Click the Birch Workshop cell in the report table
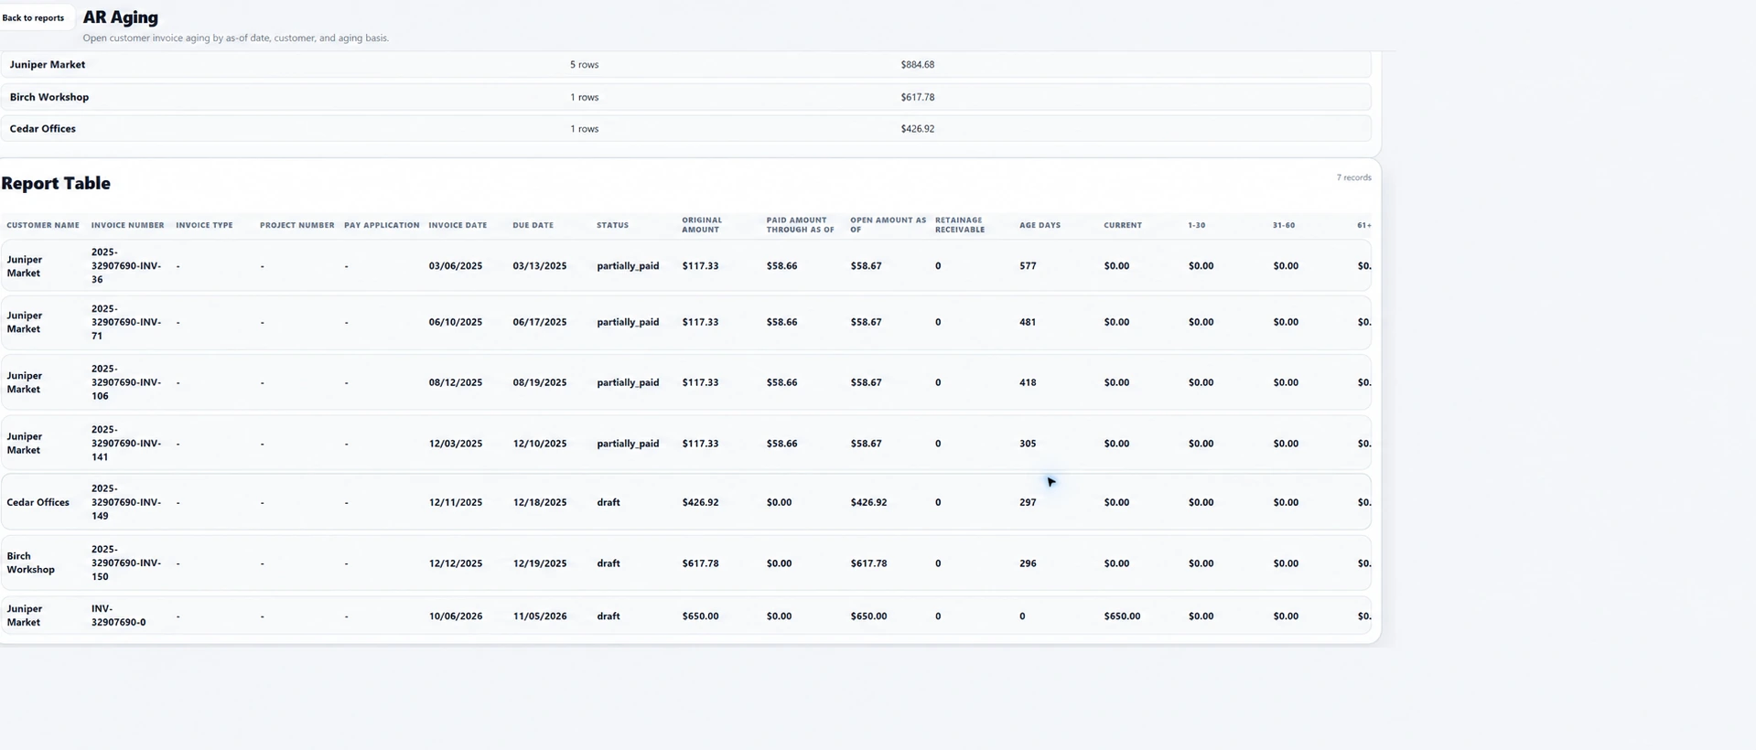Image resolution: width=1756 pixels, height=750 pixels. (x=30, y=562)
